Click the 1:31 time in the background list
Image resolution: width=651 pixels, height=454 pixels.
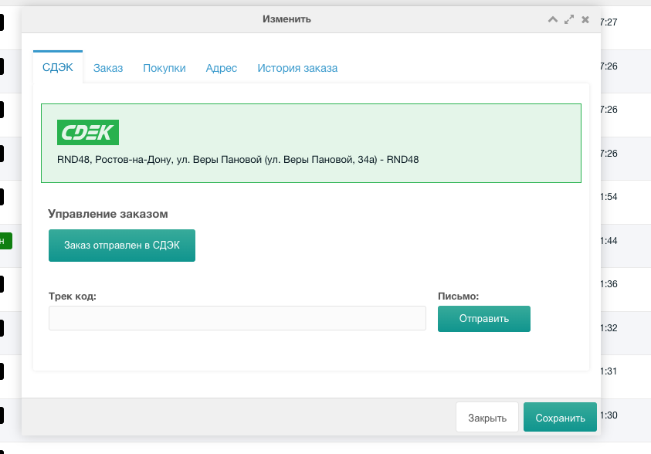(x=609, y=371)
